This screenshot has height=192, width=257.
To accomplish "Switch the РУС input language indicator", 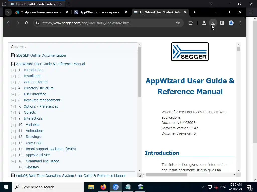I will (x=223, y=187).
